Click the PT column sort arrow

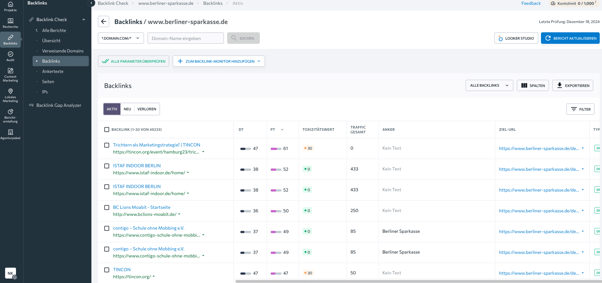click(x=282, y=130)
